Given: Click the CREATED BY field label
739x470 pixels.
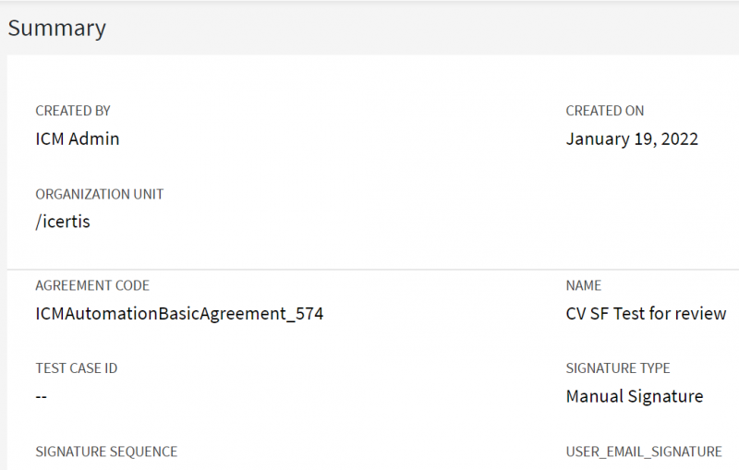Looking at the screenshot, I should click(73, 111).
